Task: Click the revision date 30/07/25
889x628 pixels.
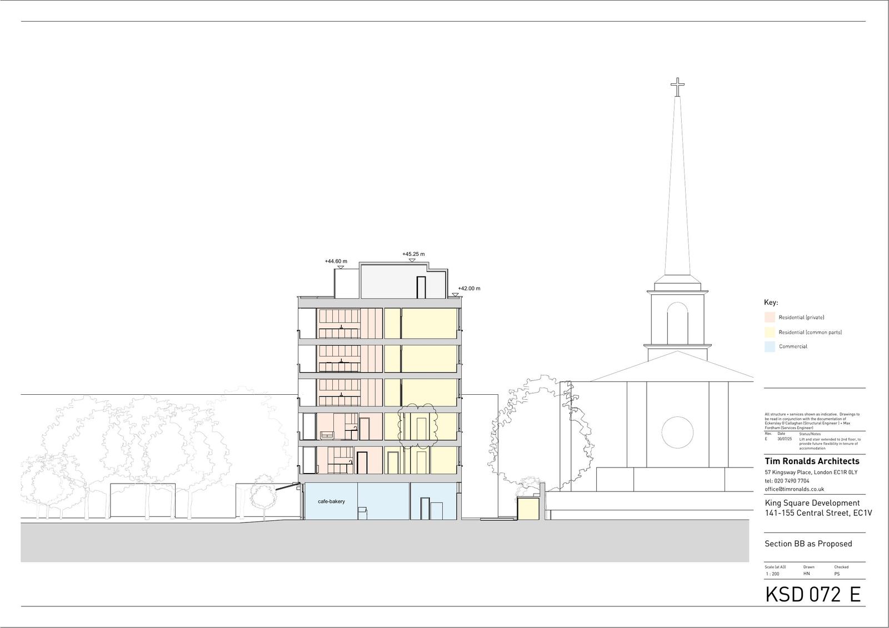Action: click(x=785, y=439)
